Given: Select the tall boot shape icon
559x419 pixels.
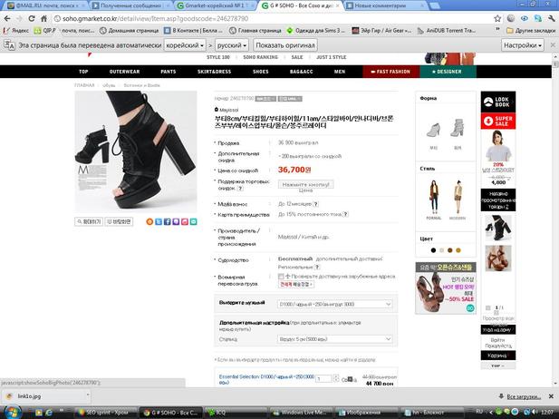Looking at the screenshot, I should pos(458,129).
